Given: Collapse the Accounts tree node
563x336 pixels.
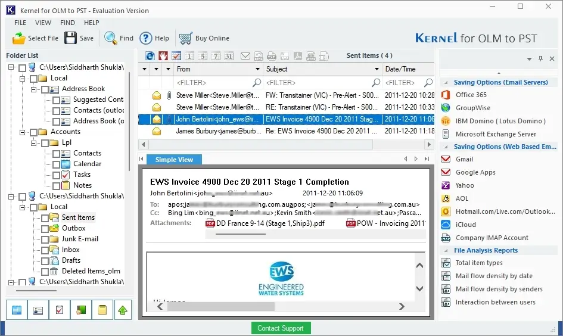Looking at the screenshot, I should tap(22, 132).
